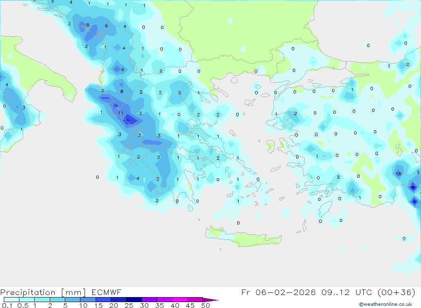Select the 2–5 mm legend color swatch
The image size is (421, 308).
(57, 300)
